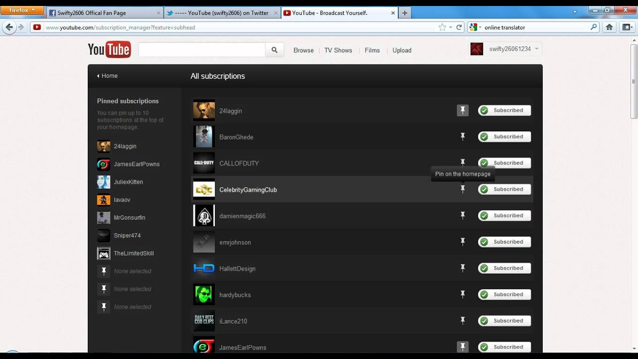Image resolution: width=638 pixels, height=359 pixels.
Task: Go back with browser back arrow
Action: (x=9, y=27)
